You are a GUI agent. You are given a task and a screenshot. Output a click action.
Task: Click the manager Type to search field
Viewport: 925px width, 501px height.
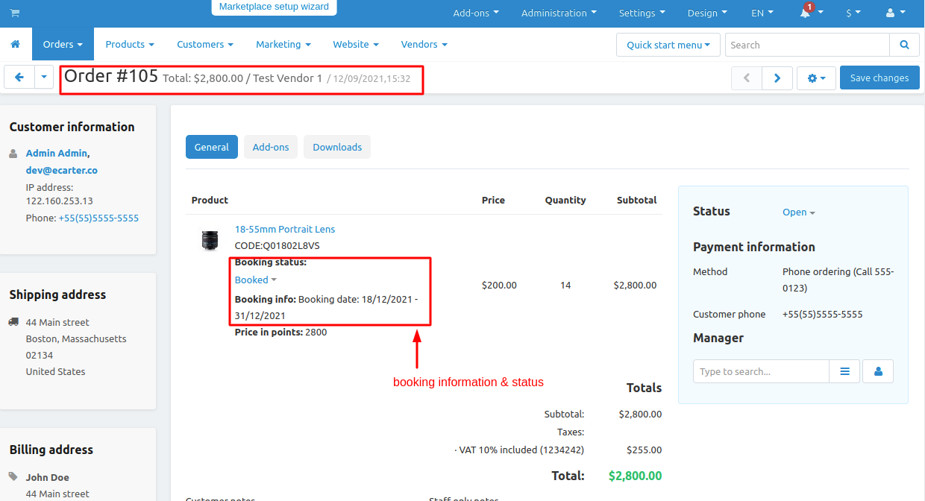pos(761,371)
